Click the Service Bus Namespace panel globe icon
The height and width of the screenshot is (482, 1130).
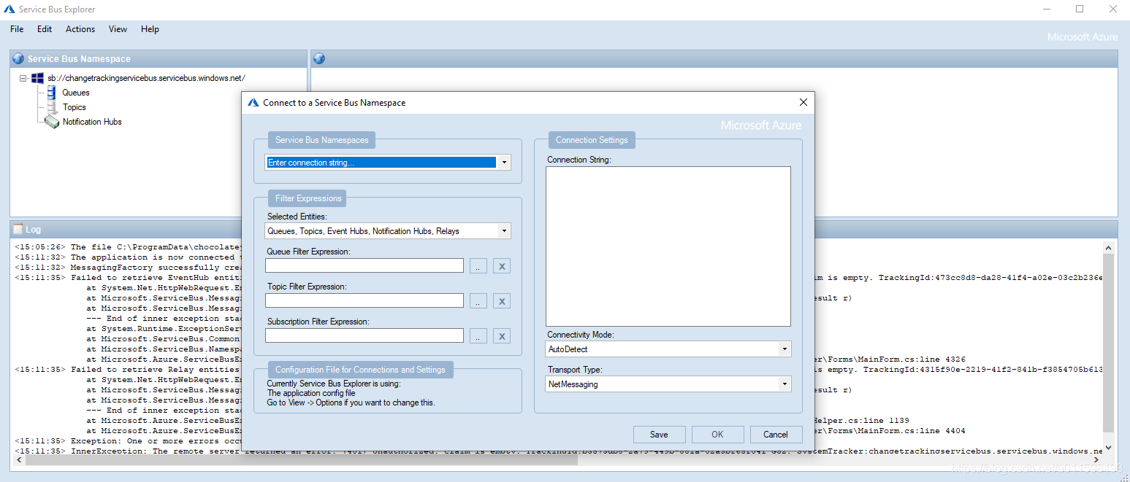(18, 59)
